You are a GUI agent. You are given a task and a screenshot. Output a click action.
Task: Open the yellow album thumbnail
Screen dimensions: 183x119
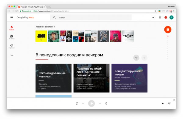41,36
